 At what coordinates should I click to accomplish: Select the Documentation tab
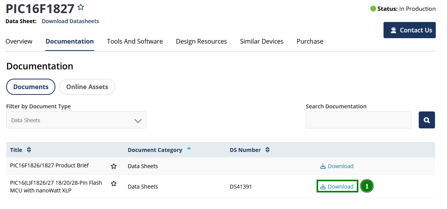pos(70,42)
